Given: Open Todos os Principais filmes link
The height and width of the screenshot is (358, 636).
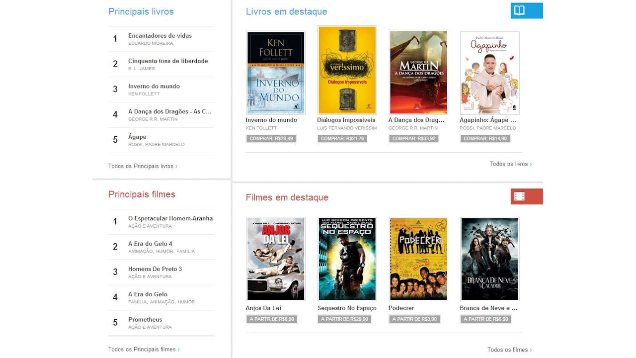Looking at the screenshot, I should click(144, 349).
